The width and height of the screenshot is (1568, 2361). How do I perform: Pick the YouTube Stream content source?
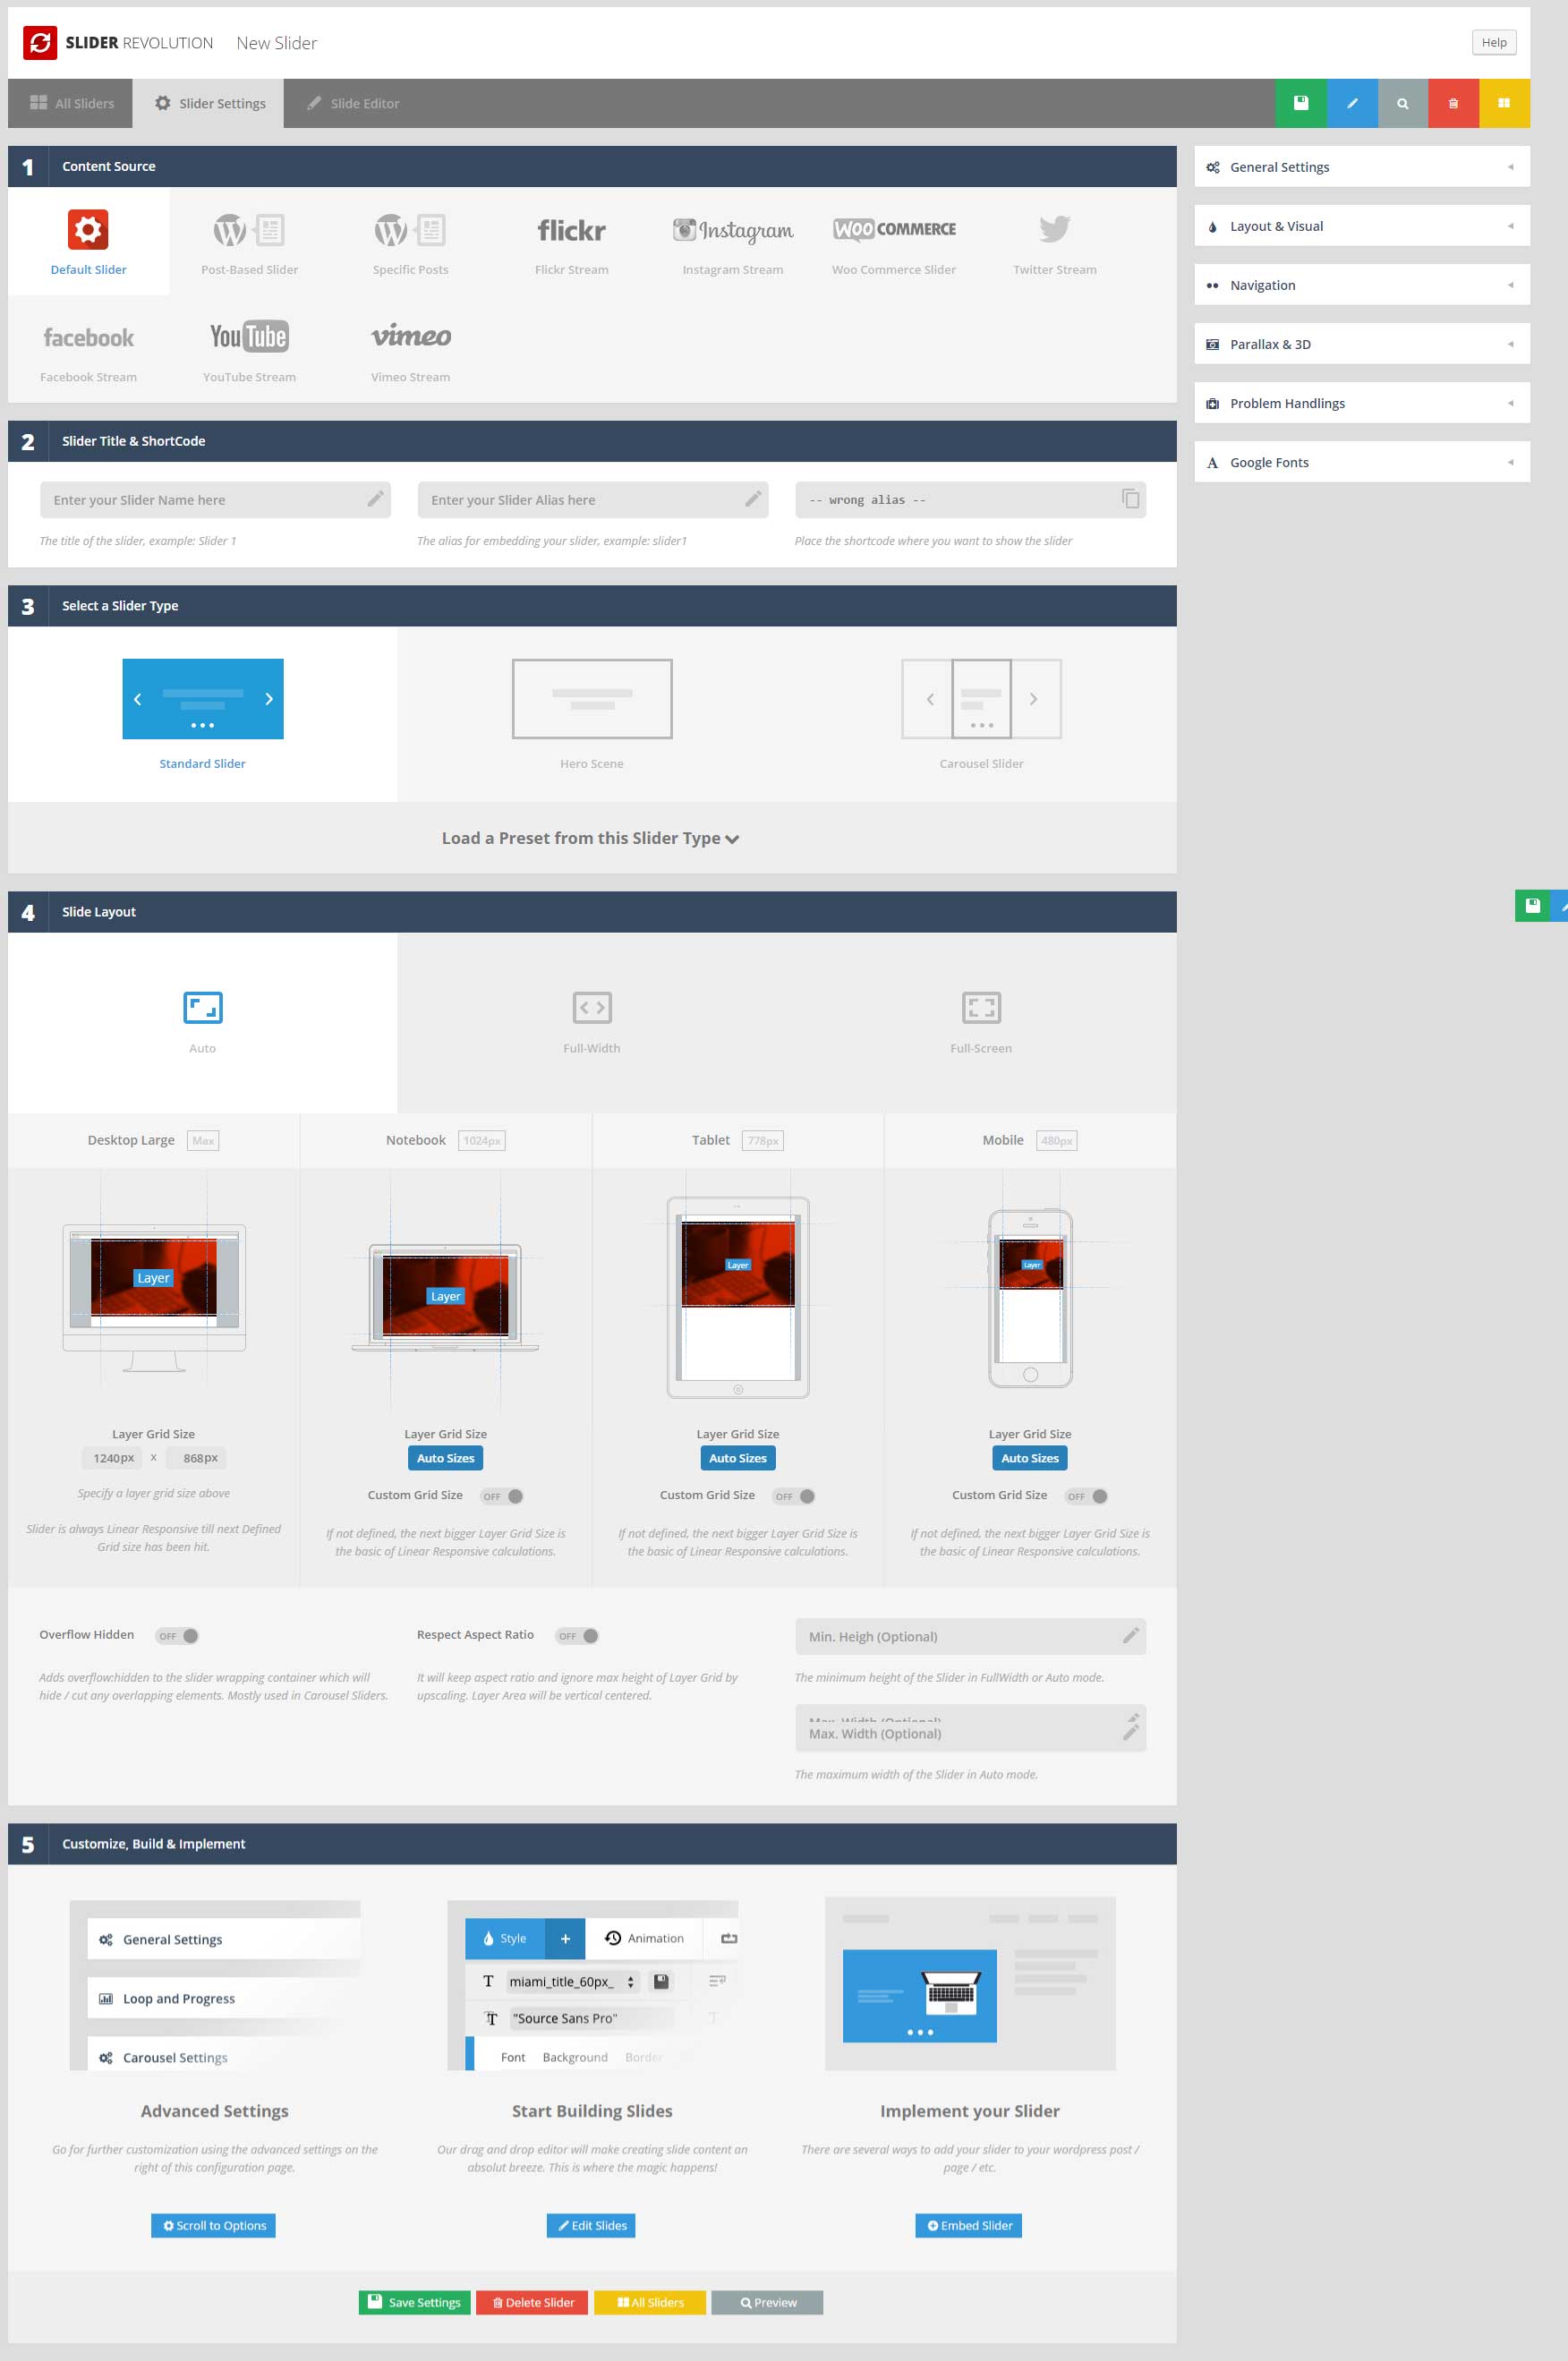tap(248, 348)
